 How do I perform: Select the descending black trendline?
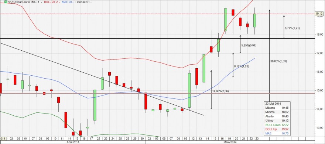(x=102, y=79)
